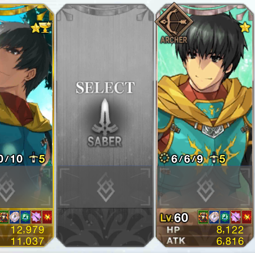The image size is (255, 253).
Task: Click the white shield command code on Lv.60 card
Action: pyautogui.click(x=214, y=217)
